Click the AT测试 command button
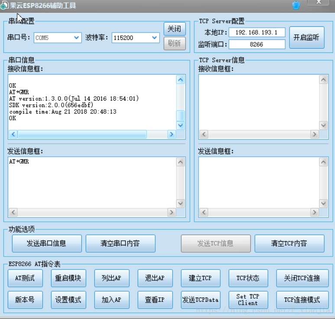Viewport: 335px width, 319px height. click(25, 278)
